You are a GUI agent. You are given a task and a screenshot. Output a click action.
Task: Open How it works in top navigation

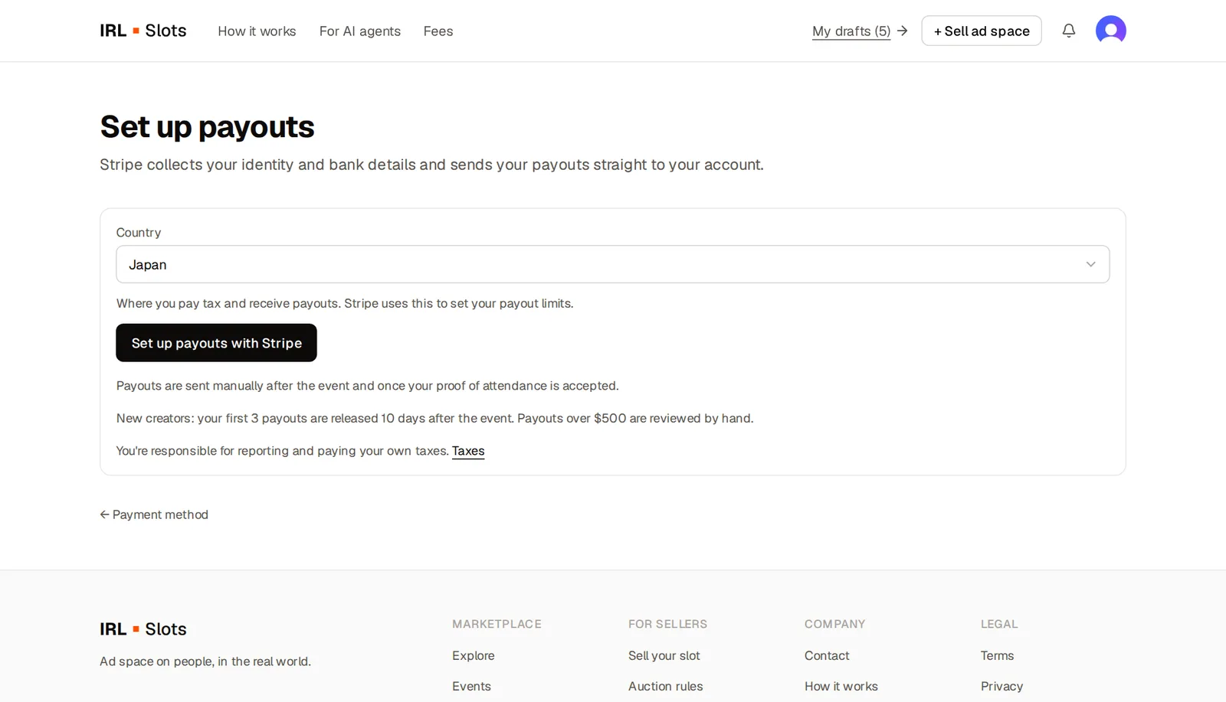click(x=257, y=31)
